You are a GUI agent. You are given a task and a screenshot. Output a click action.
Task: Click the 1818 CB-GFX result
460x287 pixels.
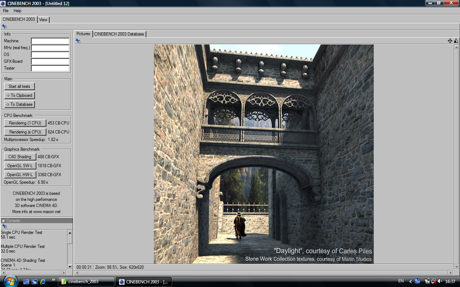[50, 166]
